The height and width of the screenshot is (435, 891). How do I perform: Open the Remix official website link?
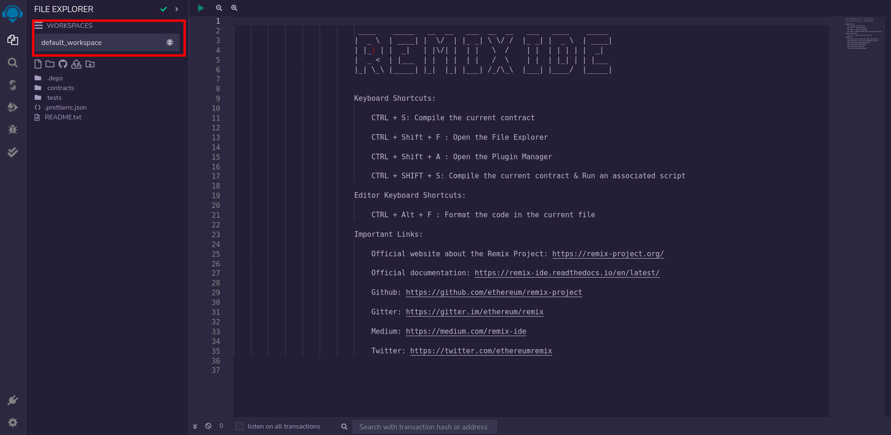click(608, 253)
